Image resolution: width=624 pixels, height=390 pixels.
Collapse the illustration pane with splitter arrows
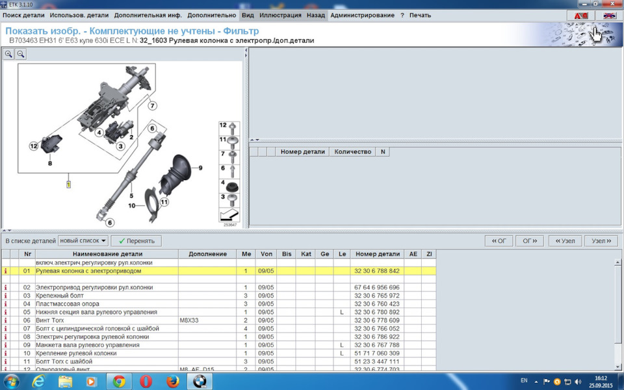point(246,53)
